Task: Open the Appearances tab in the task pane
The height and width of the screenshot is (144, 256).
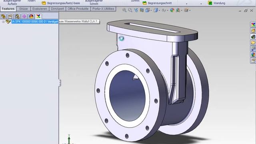Action: point(253,54)
